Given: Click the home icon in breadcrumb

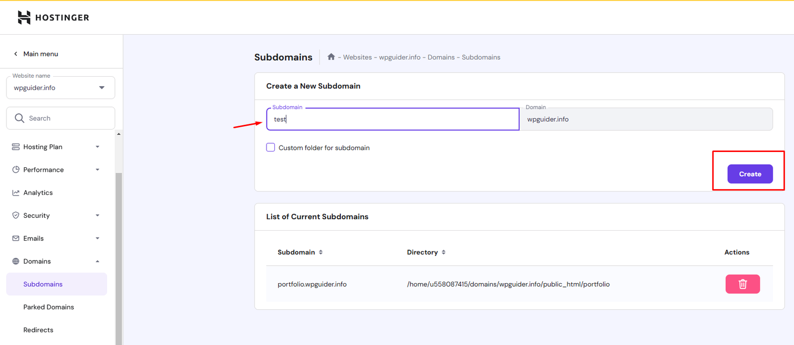Looking at the screenshot, I should (331, 57).
